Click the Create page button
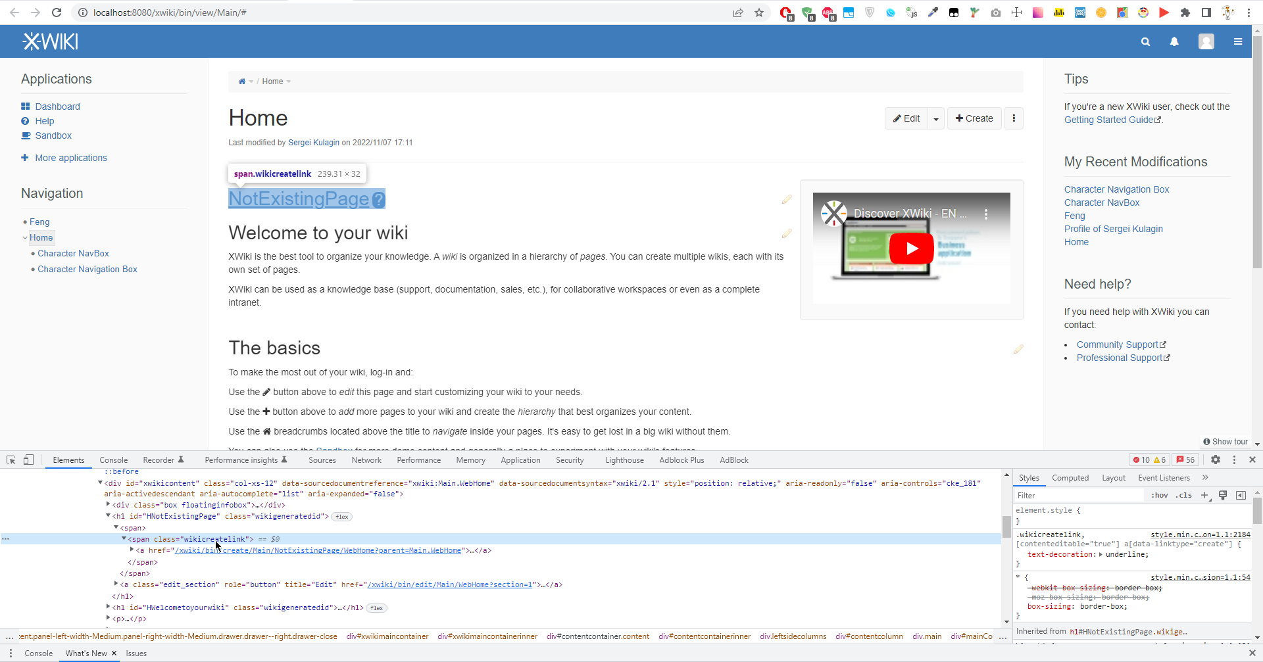 pyautogui.click(x=974, y=118)
